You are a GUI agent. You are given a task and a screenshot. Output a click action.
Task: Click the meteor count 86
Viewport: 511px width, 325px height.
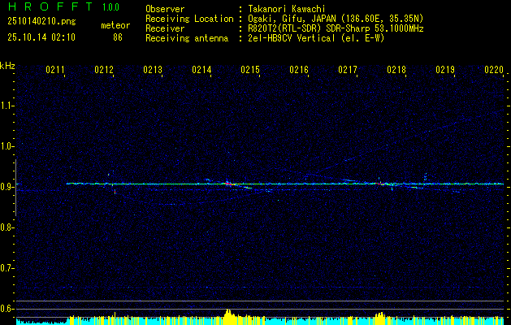pyautogui.click(x=118, y=37)
